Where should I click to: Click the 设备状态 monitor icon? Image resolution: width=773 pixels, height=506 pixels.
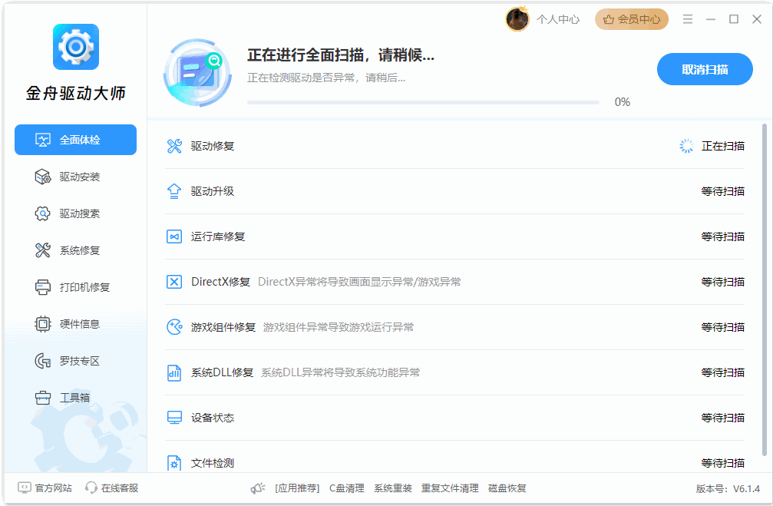point(174,418)
